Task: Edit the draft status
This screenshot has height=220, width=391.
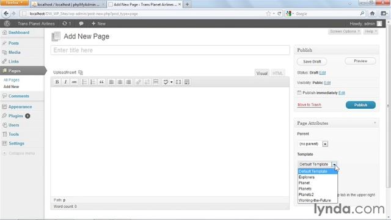Action: tap(323, 73)
